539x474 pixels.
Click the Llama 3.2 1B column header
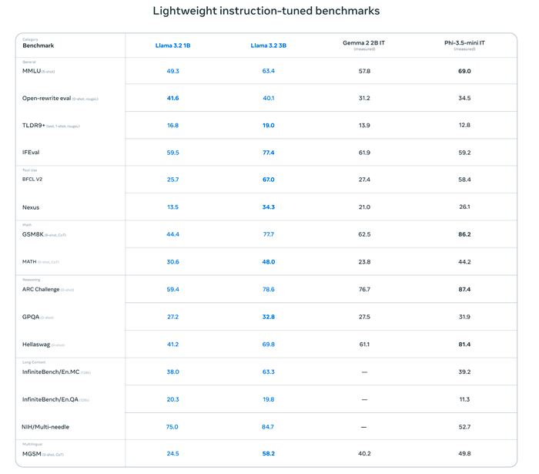tap(172, 45)
